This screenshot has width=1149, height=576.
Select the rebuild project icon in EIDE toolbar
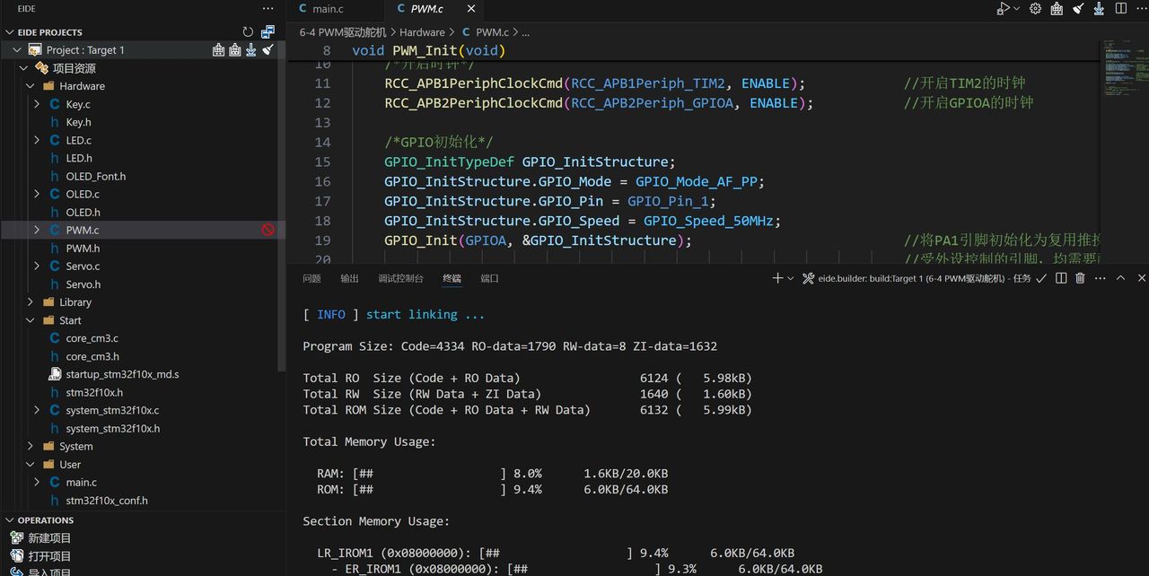(x=235, y=50)
